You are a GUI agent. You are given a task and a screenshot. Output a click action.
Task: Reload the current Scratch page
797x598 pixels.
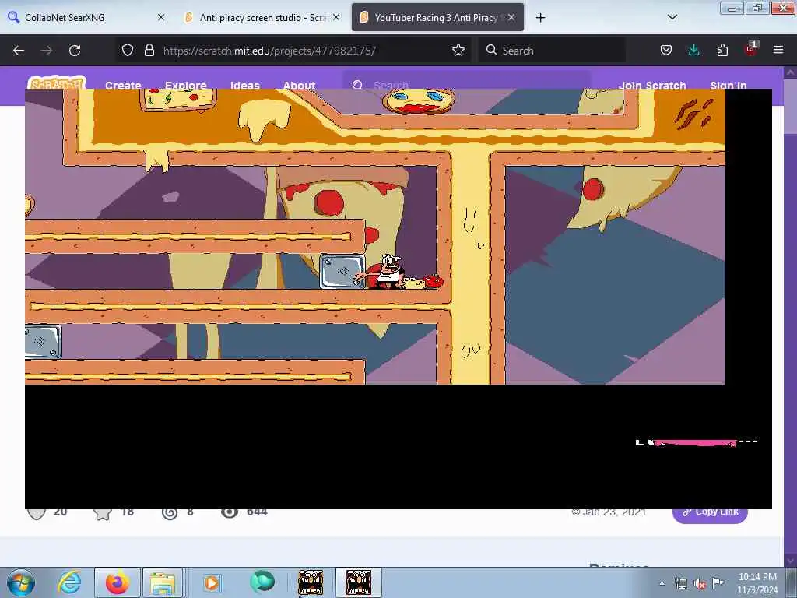75,51
